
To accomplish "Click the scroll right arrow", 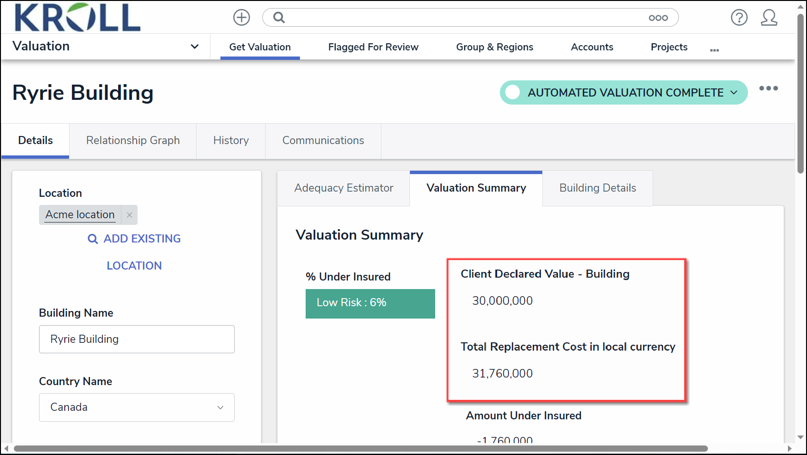I will click(790, 448).
